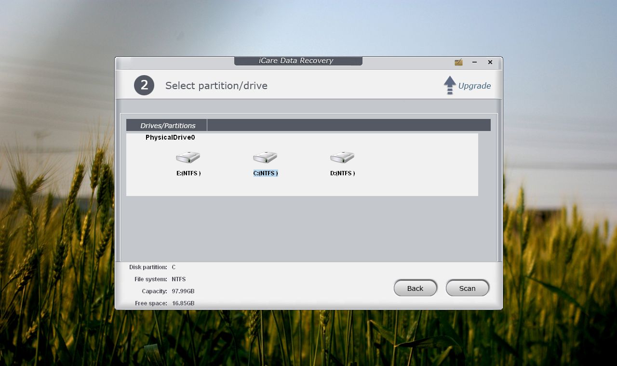617x366 pixels.
Task: Click the Capacity value 97.99GB
Action: 183,291
